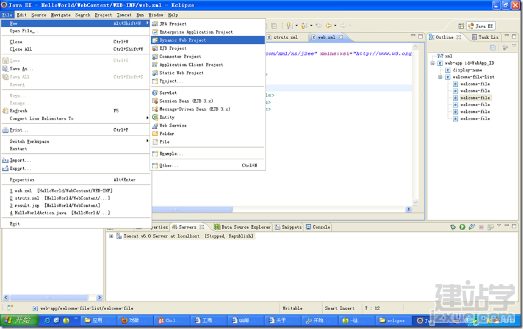Choose JPA Project from New submenu

coord(208,24)
